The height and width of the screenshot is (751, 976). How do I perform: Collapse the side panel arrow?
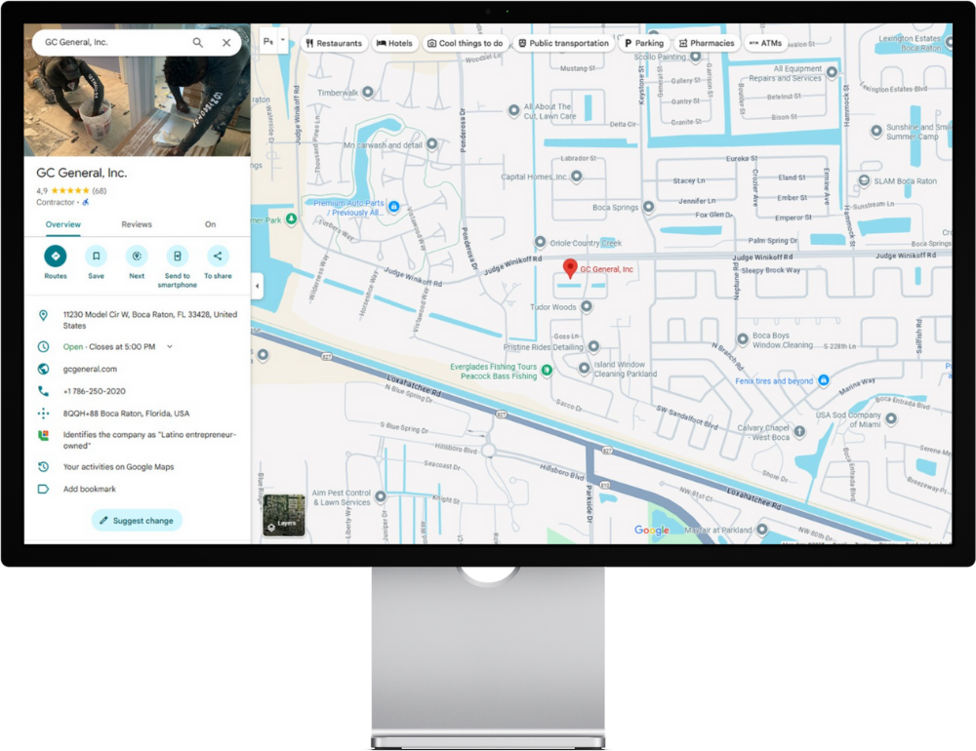[257, 286]
